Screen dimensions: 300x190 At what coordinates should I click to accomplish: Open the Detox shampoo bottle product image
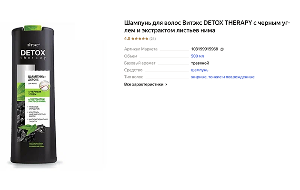click(33, 95)
